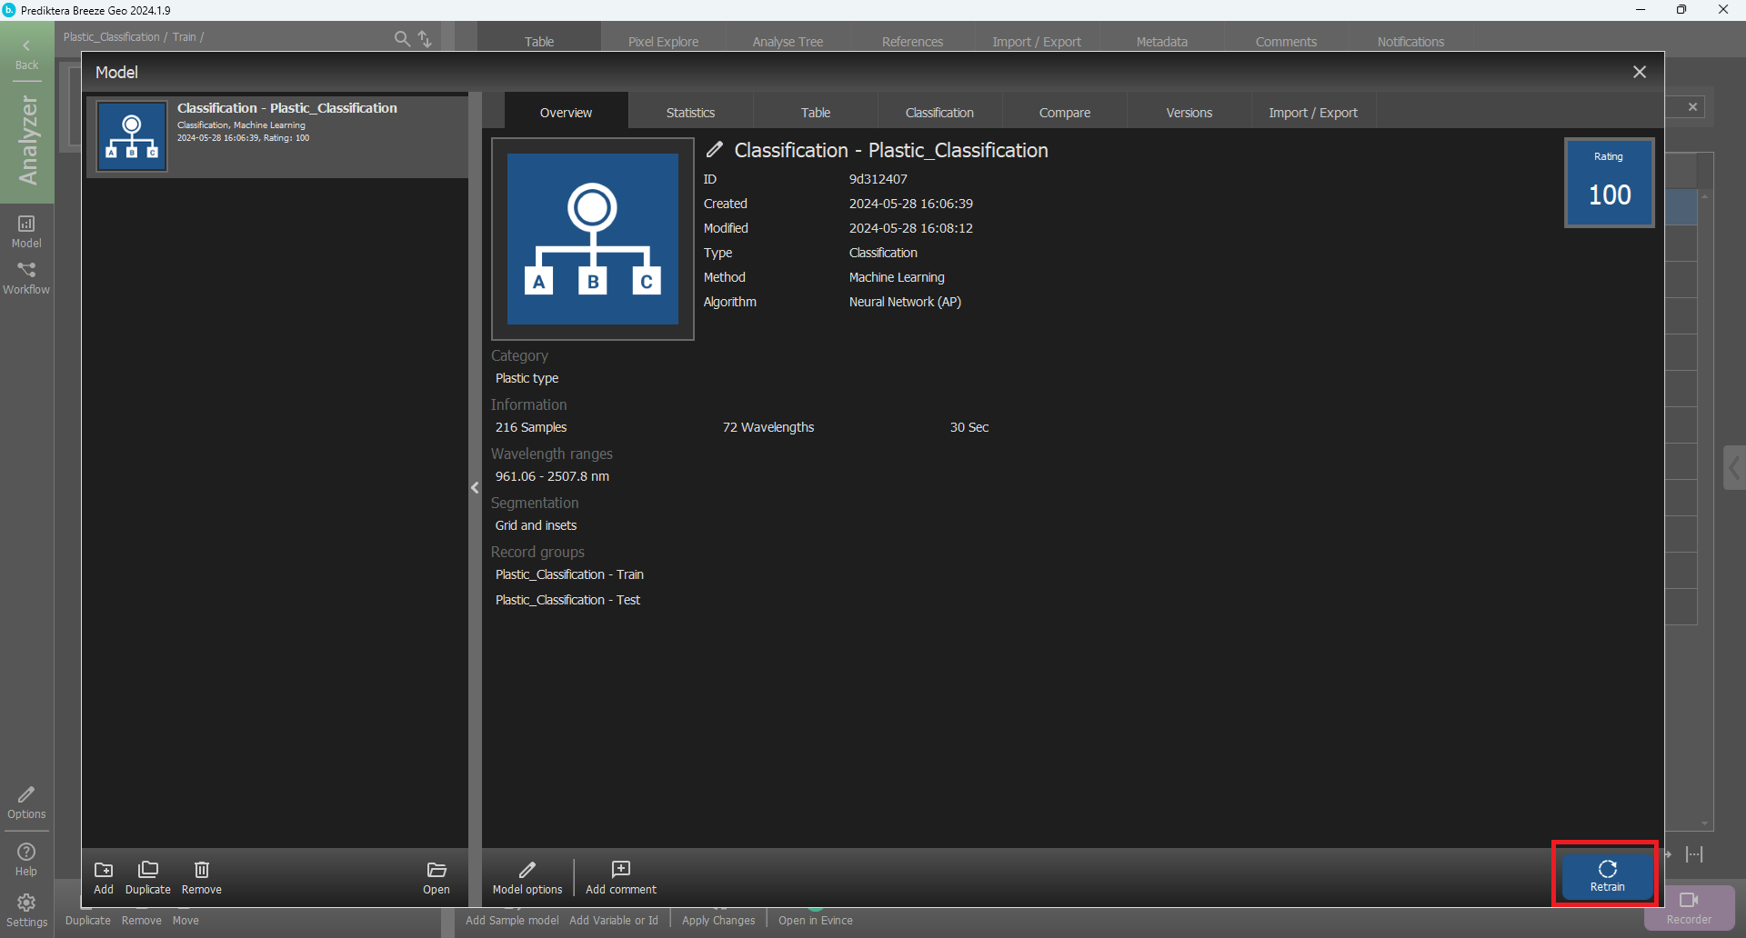Open Model options with pencil icon
The width and height of the screenshot is (1746, 938).
pos(527,877)
